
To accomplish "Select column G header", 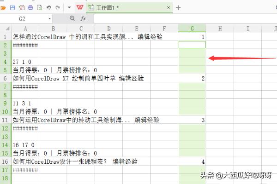I will click(x=192, y=29).
